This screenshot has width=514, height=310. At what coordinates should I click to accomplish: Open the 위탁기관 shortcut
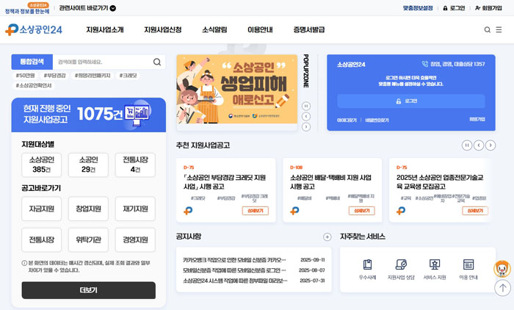(89, 239)
